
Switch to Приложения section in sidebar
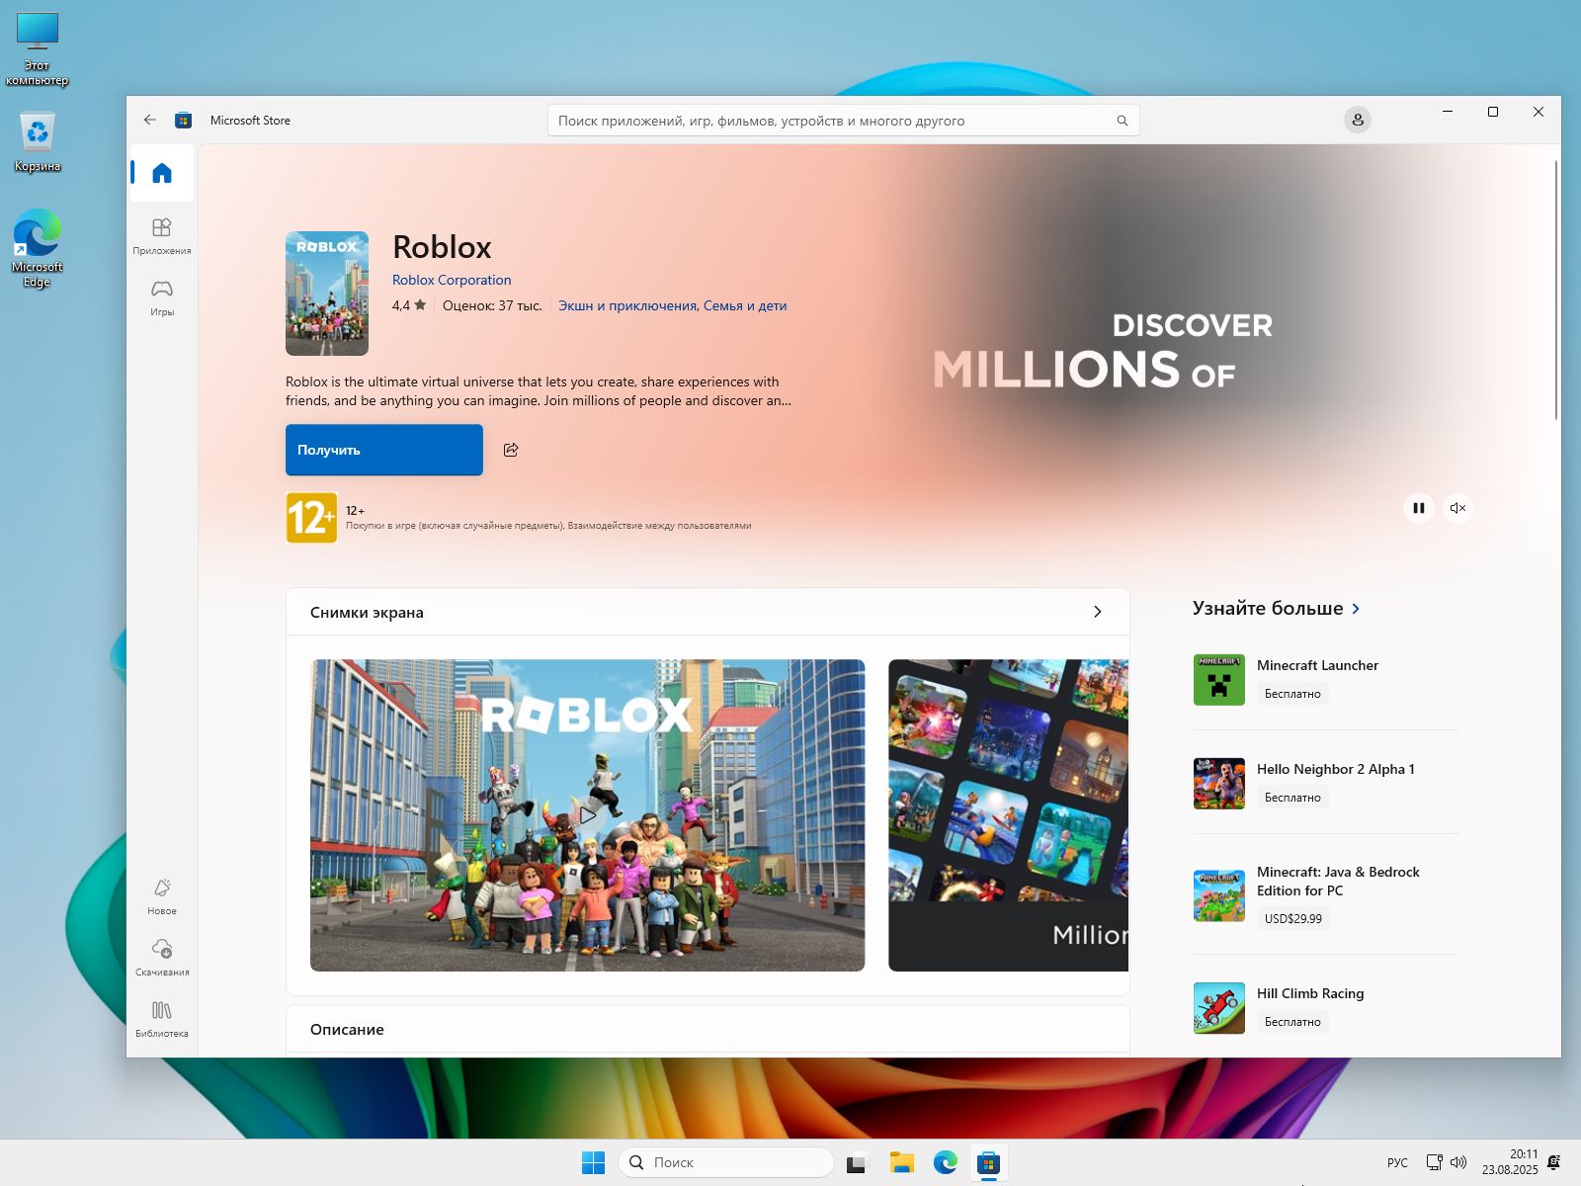[162, 236]
